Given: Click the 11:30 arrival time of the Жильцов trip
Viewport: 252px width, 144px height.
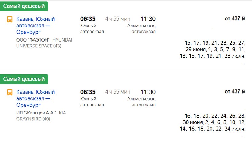Looking at the screenshot, I should tap(148, 92).
